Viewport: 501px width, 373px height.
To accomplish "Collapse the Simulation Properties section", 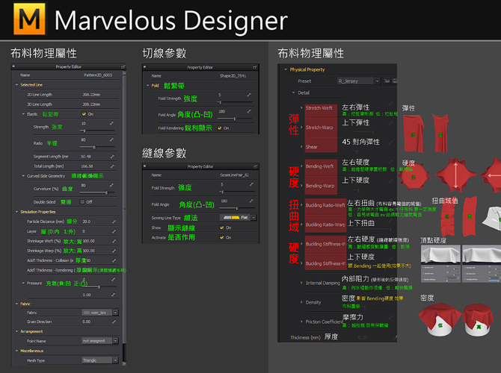I will (x=16, y=212).
